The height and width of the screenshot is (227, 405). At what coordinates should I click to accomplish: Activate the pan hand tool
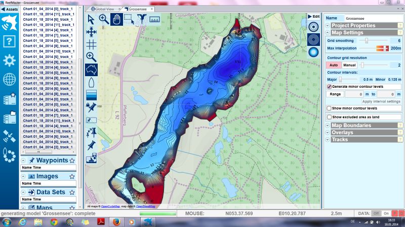[x=116, y=19]
